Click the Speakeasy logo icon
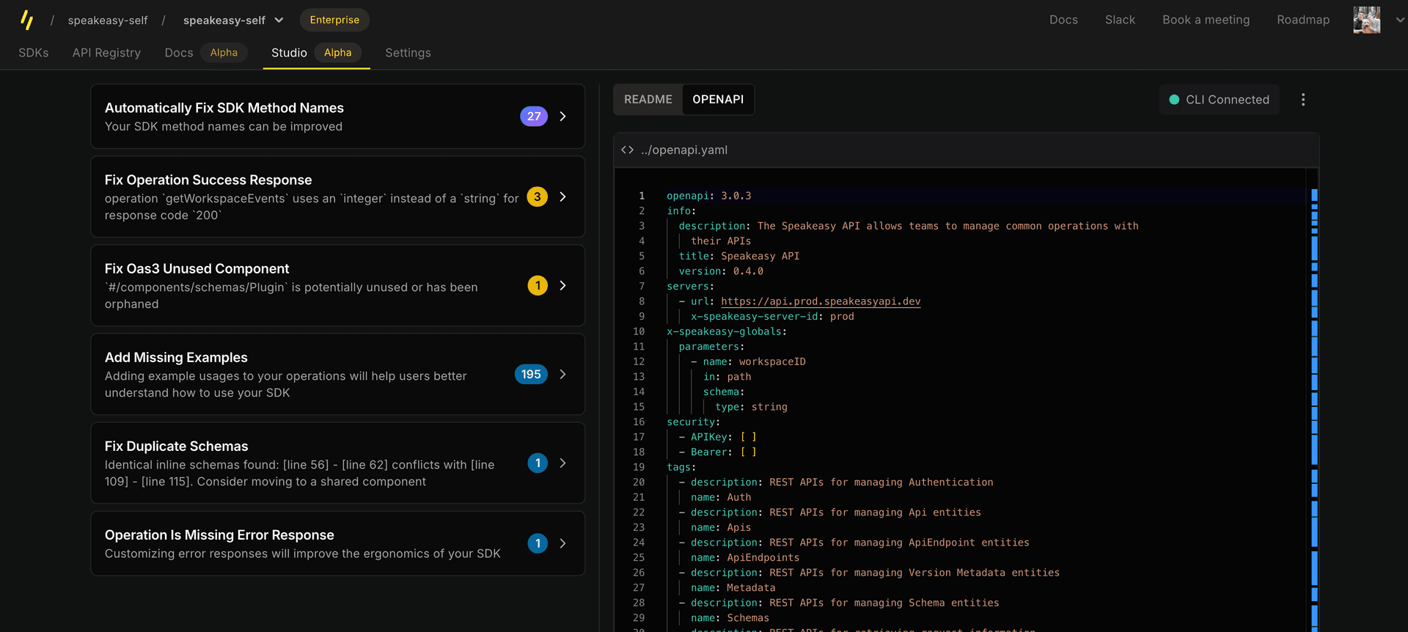Image resolution: width=1408 pixels, height=632 pixels. 27,20
